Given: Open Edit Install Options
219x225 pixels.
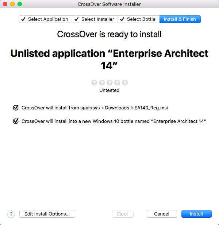Looking at the screenshot, I should [x=47, y=214].
